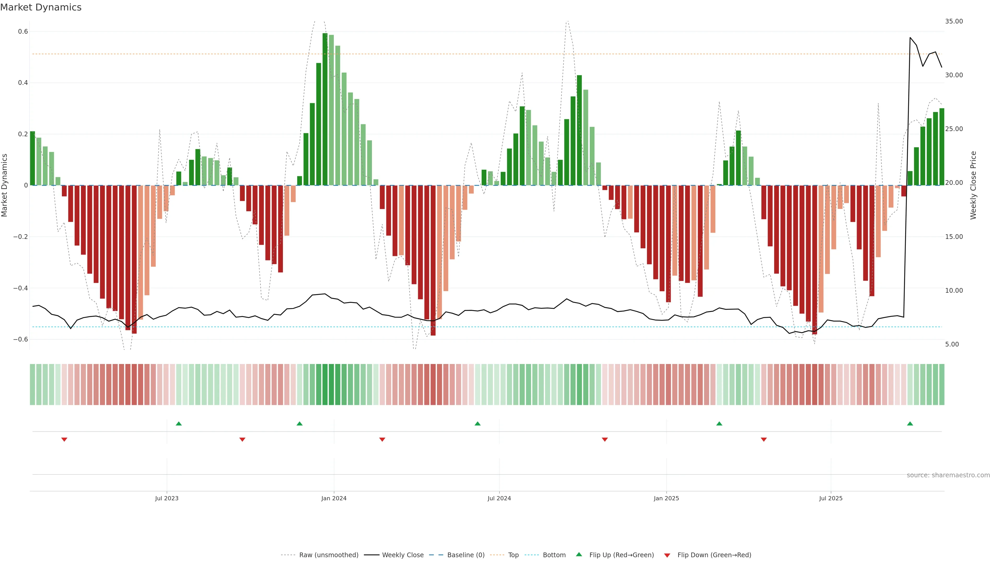Click the last red flip-down marker before Jul 2025

[x=763, y=439]
